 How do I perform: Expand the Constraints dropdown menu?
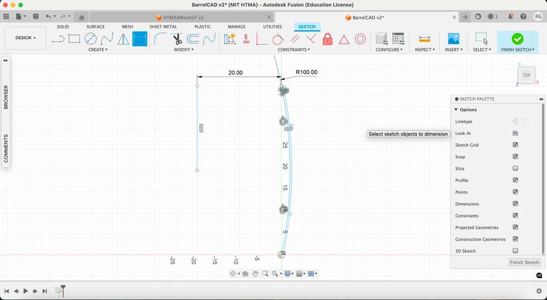point(294,50)
